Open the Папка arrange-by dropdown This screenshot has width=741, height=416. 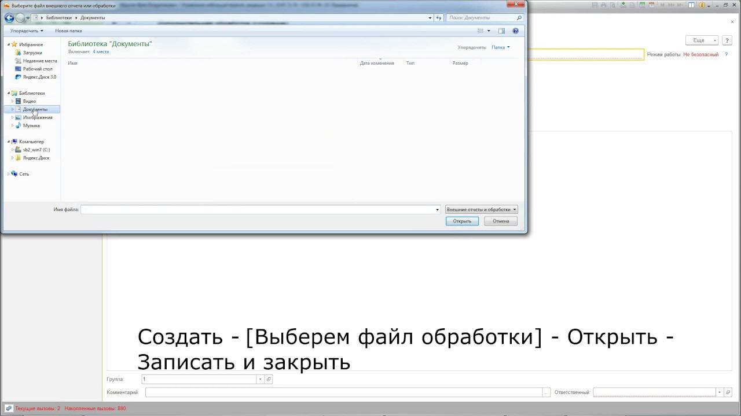(x=501, y=47)
